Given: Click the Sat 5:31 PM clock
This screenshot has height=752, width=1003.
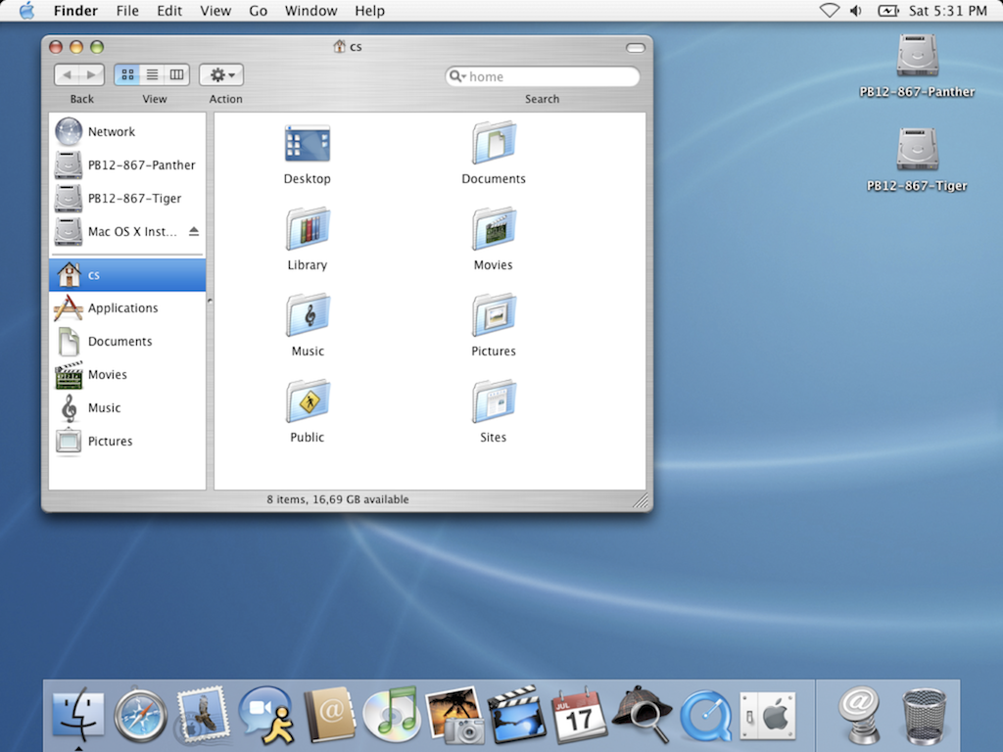Looking at the screenshot, I should click(x=948, y=10).
